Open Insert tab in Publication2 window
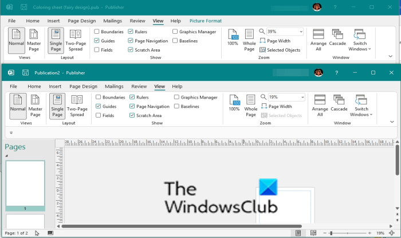 tap(55, 87)
